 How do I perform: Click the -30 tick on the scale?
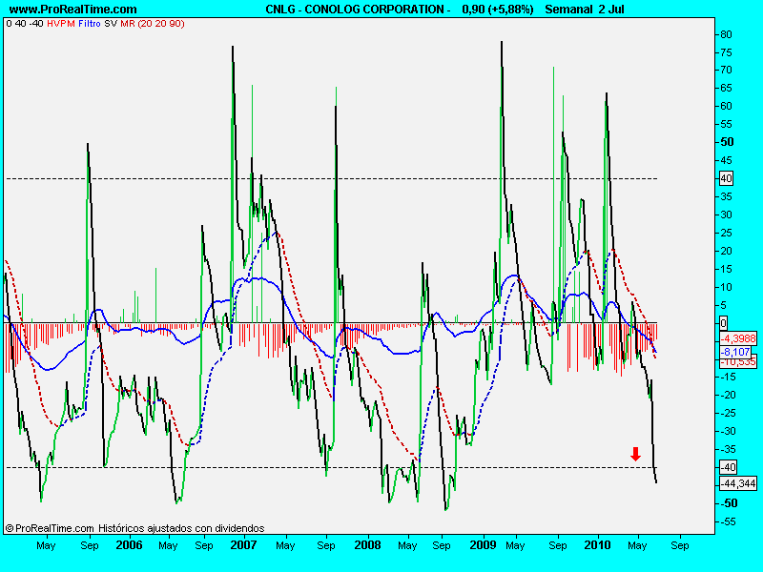pyautogui.click(x=728, y=431)
